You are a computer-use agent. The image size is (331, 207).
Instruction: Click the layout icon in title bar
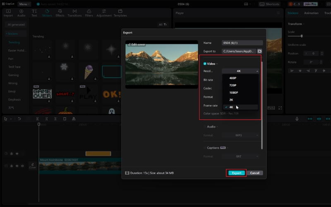[246, 4]
